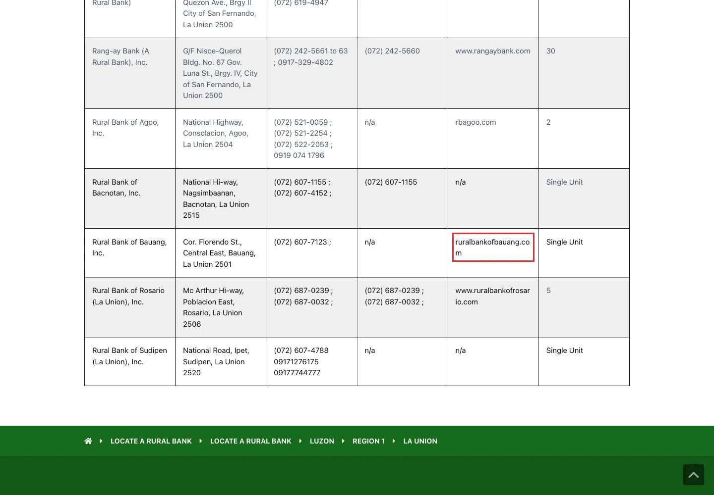Select the LA UNION breadcrumb item
Viewport: 714px width, 495px height.
coord(420,441)
